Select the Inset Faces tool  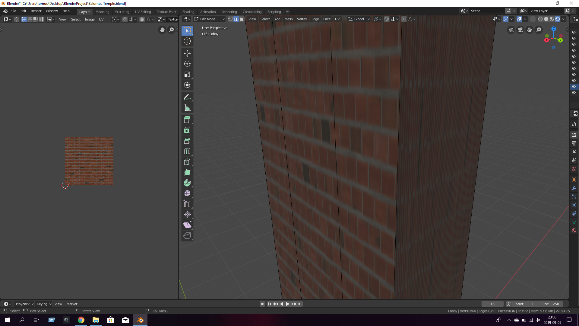click(187, 130)
